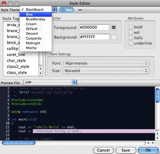Enable the bold attribute checkbox

pos(130,27)
